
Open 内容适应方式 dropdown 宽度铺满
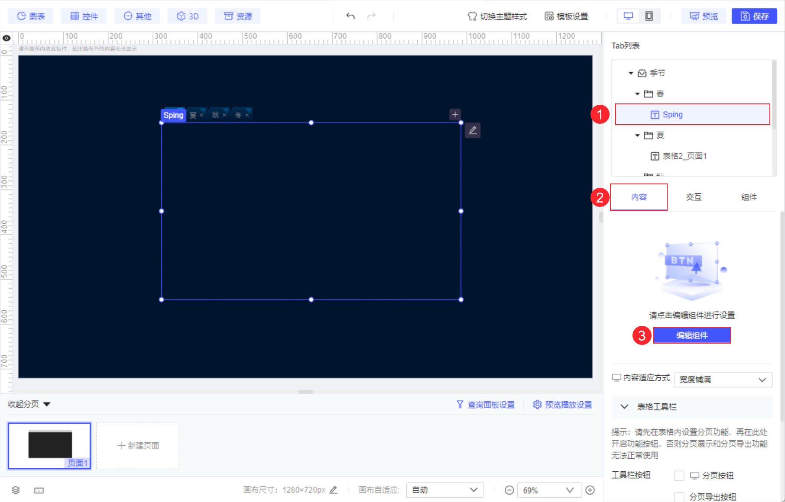723,380
